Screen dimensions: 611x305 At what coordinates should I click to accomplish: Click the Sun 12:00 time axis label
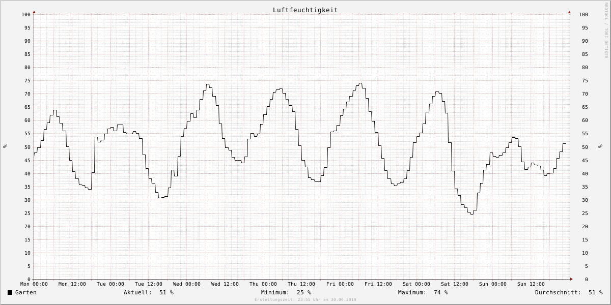coord(531,284)
